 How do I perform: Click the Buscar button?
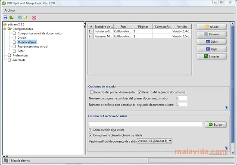(215, 125)
